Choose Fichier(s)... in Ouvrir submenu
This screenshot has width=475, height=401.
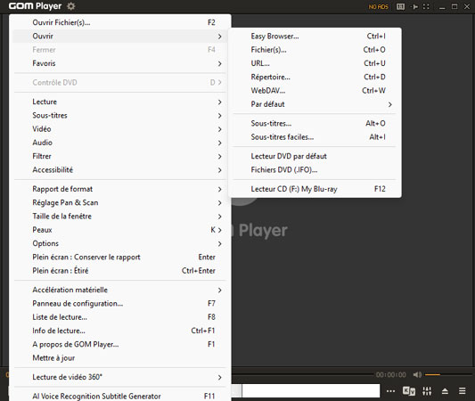(x=315, y=50)
